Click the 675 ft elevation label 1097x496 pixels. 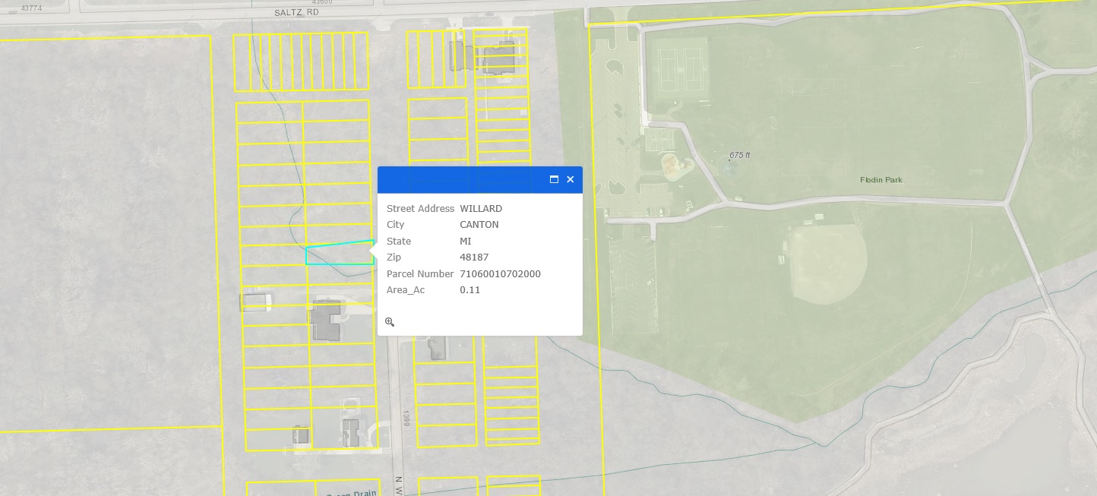pyautogui.click(x=740, y=155)
